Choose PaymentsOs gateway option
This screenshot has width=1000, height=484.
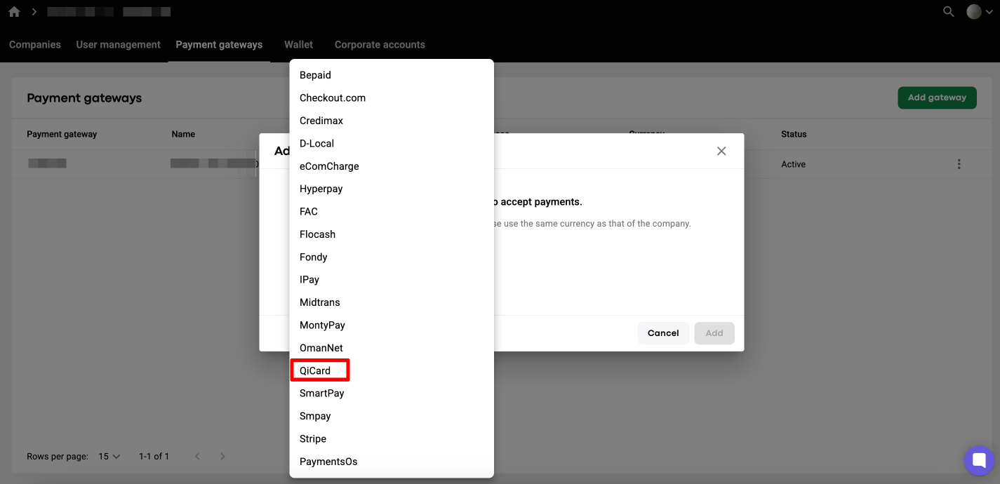point(392,462)
